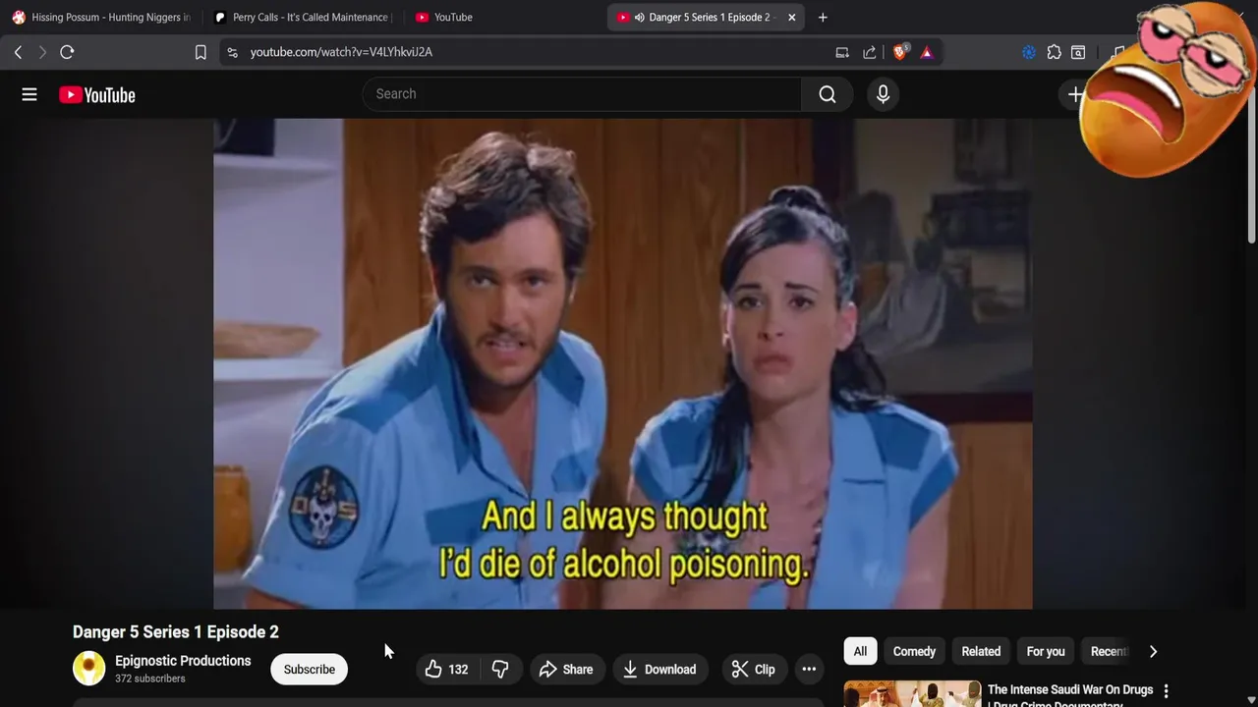Open Saudi War On Drugs video thumbnail
Screen dimensions: 1258x707
pos(912,693)
